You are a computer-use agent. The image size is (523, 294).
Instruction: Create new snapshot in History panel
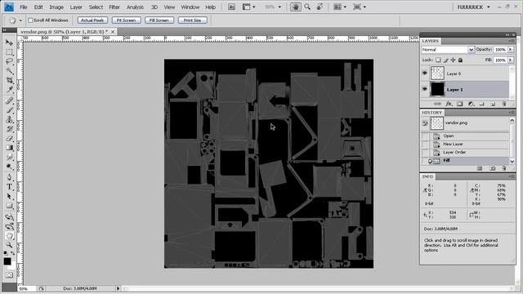click(493, 168)
